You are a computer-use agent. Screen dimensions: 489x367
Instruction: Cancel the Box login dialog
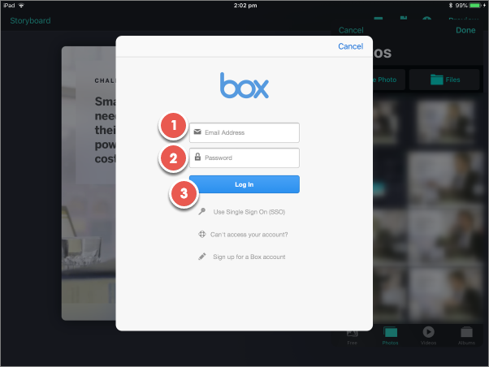(351, 46)
